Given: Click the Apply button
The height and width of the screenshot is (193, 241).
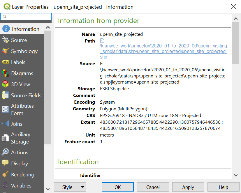Looking at the screenshot, I should (188, 187).
